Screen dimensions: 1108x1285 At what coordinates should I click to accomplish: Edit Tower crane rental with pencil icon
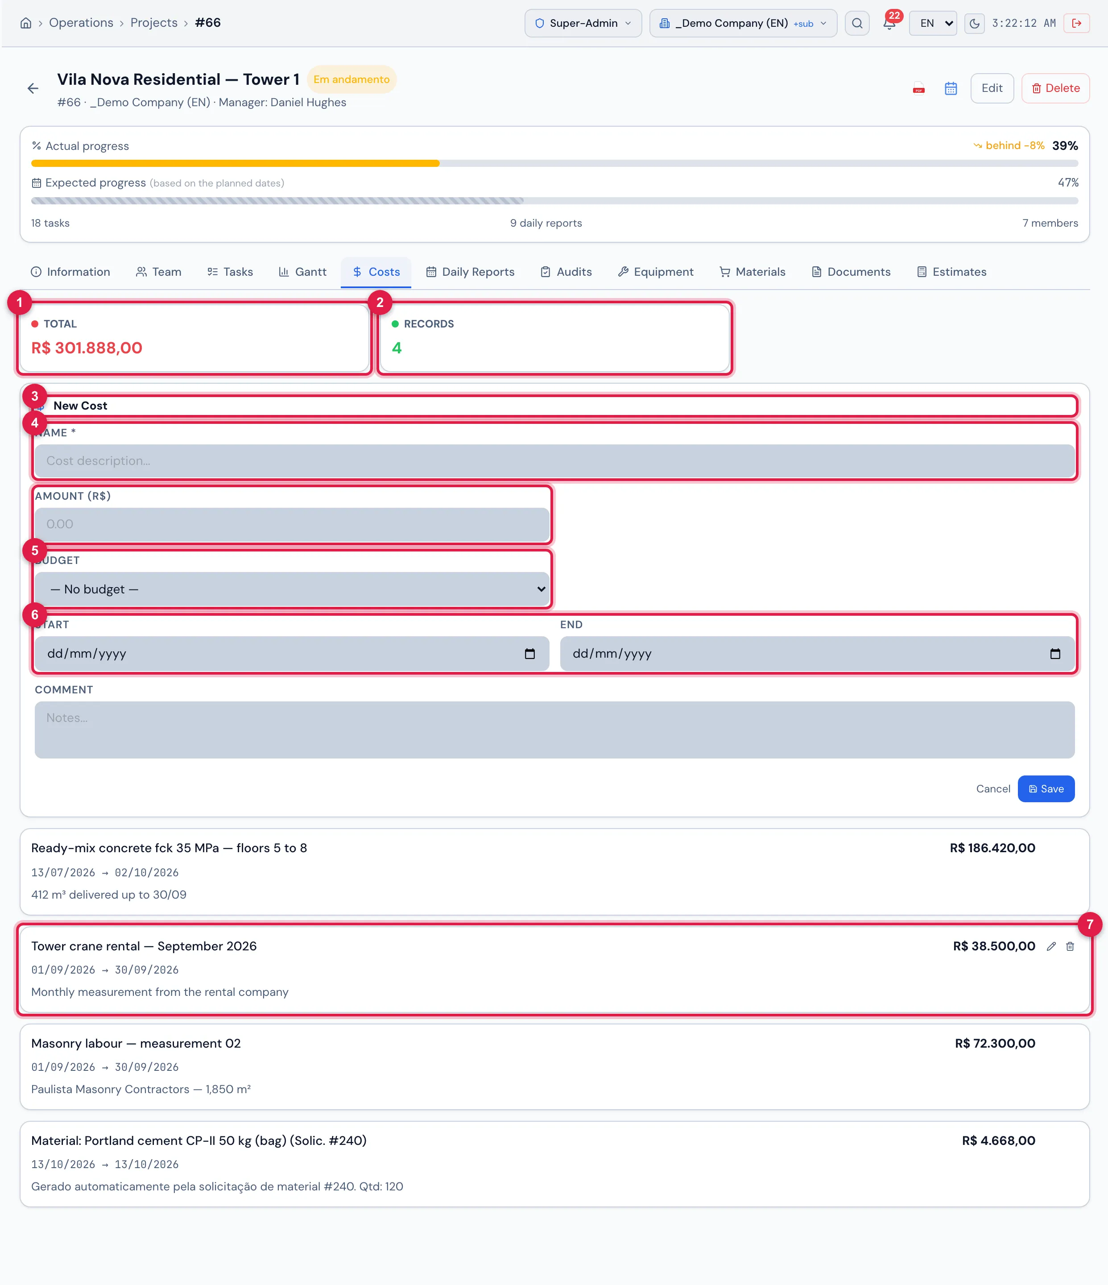pos(1051,946)
